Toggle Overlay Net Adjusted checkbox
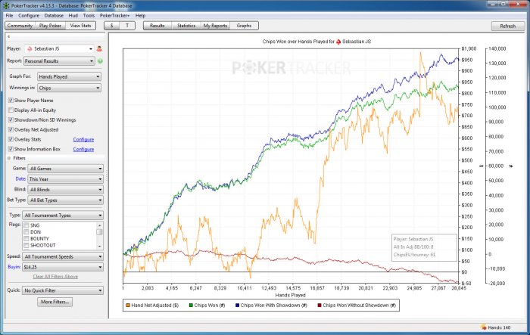Viewport: 530px width, 335px height. point(11,129)
